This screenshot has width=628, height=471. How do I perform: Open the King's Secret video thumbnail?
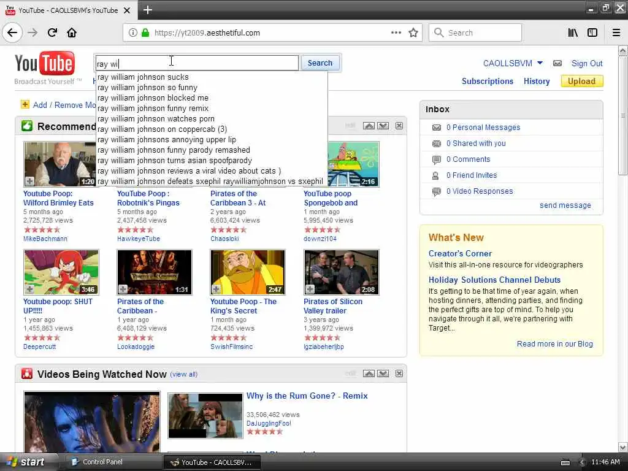(x=248, y=272)
